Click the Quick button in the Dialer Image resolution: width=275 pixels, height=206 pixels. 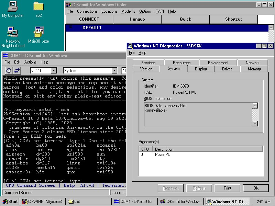185,19
